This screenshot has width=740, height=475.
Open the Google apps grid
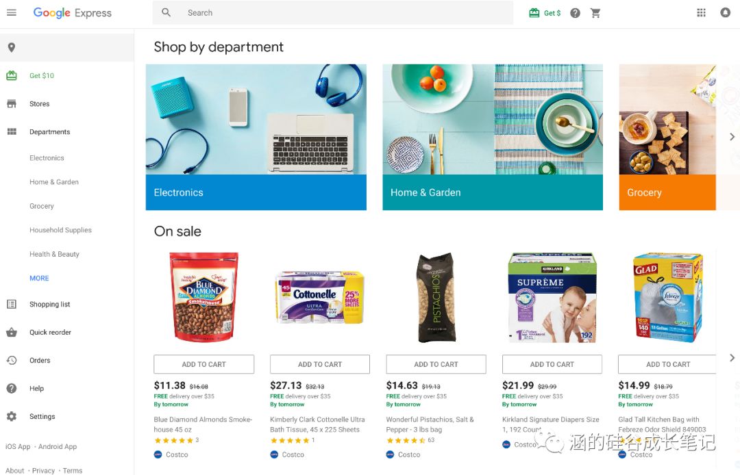pos(702,13)
